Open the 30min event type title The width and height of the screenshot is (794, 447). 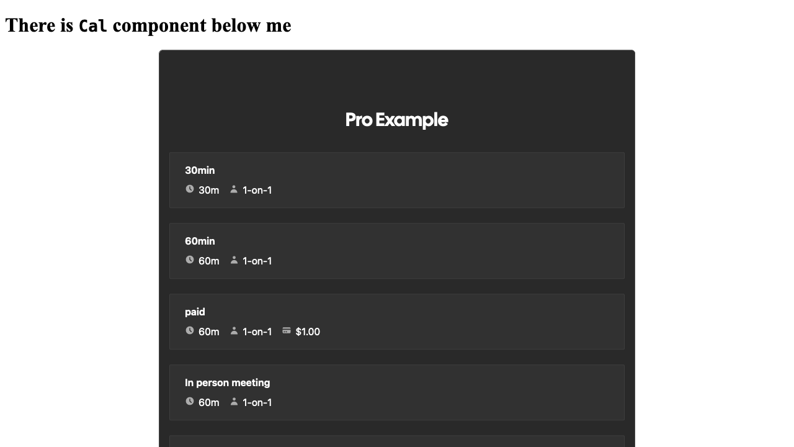click(x=200, y=170)
